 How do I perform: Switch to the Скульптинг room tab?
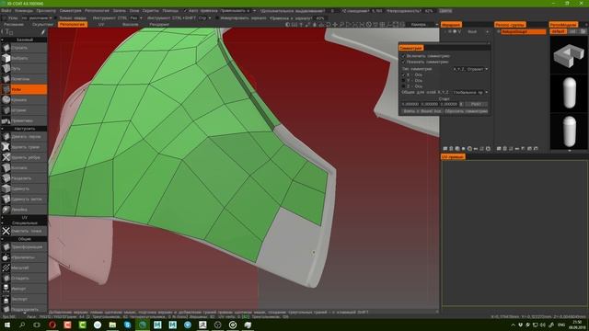click(43, 25)
